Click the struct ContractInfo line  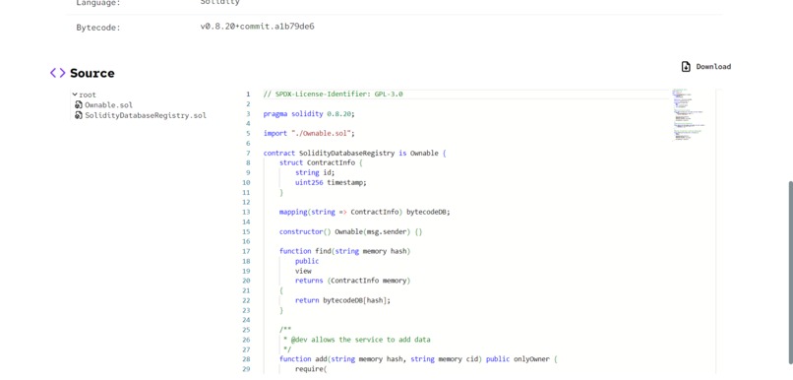(x=321, y=163)
